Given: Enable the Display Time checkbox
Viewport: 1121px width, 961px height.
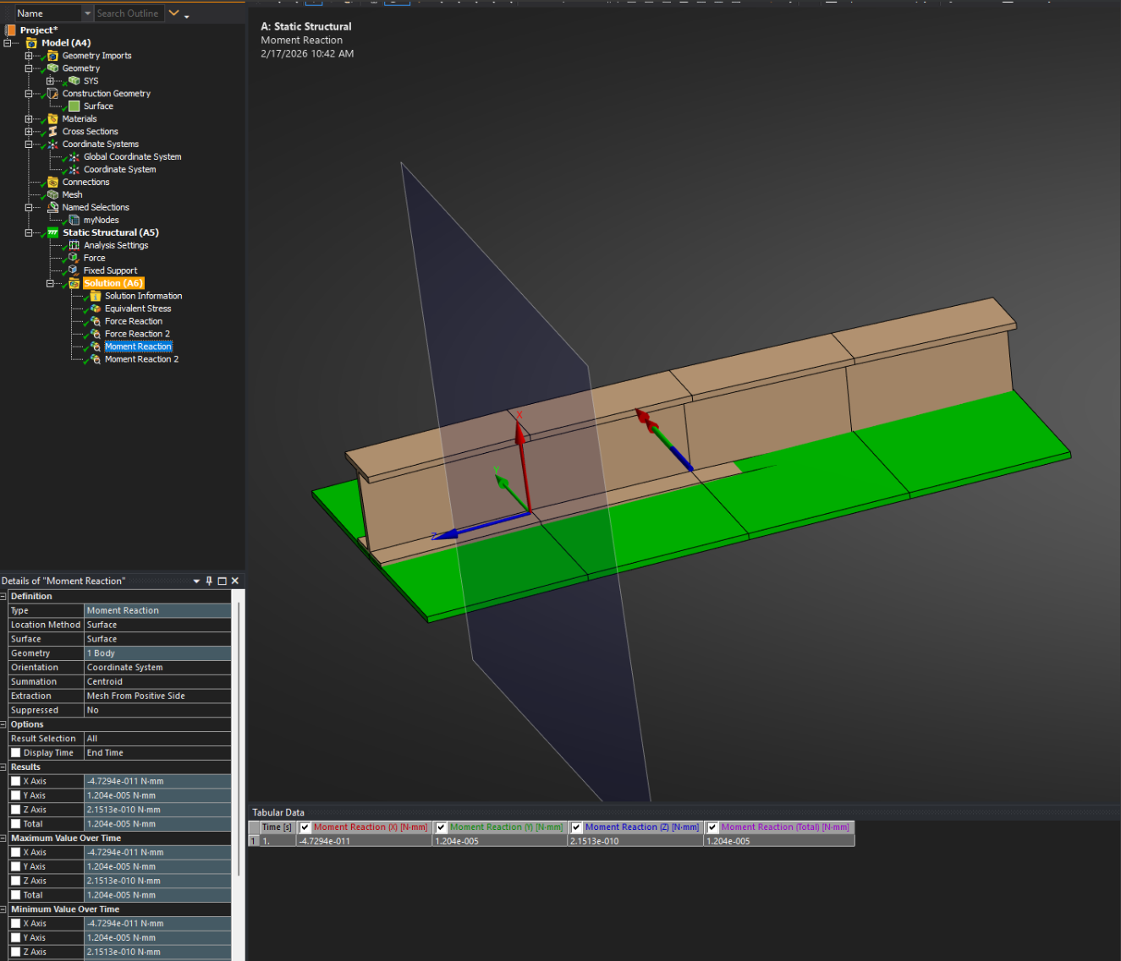Looking at the screenshot, I should [15, 753].
